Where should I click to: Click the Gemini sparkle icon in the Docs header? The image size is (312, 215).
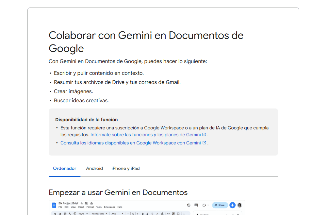pyautogui.click(x=232, y=205)
